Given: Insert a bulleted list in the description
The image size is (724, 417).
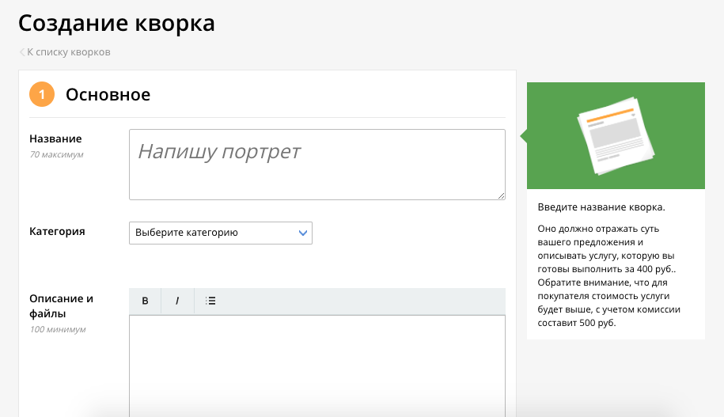Looking at the screenshot, I should click(210, 301).
